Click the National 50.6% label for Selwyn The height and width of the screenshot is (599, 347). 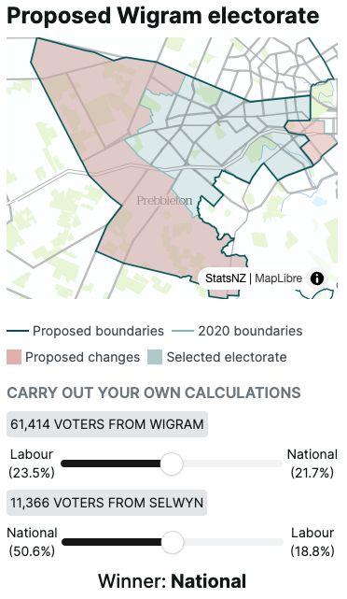tap(32, 542)
